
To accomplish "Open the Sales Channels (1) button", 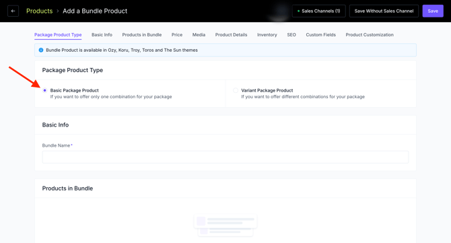I will (x=318, y=11).
